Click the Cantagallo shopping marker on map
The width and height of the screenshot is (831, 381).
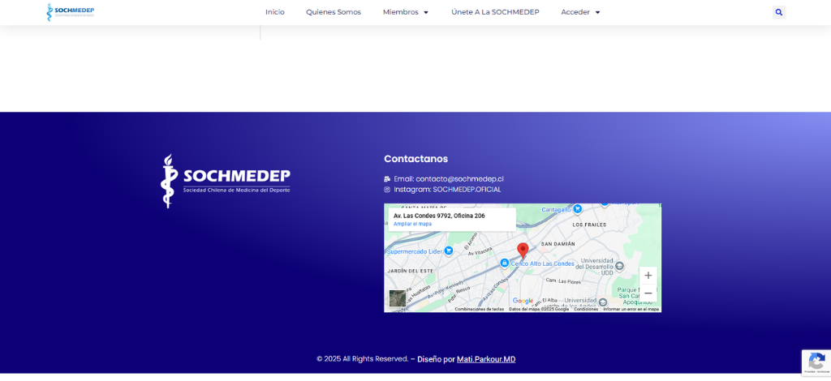tap(577, 209)
